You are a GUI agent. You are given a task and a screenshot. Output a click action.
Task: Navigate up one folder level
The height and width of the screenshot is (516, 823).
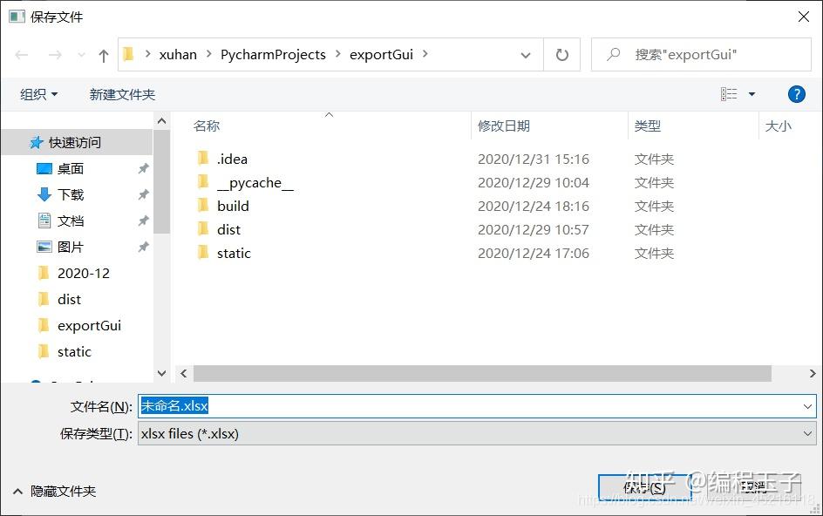pyautogui.click(x=102, y=54)
